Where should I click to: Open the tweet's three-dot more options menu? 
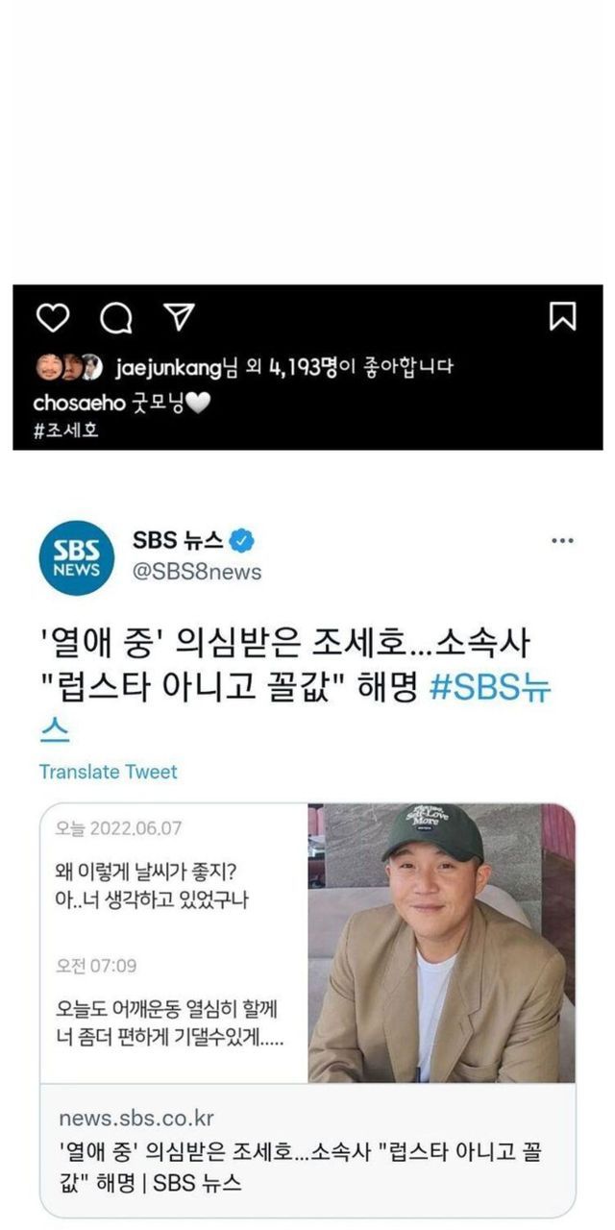click(x=562, y=541)
